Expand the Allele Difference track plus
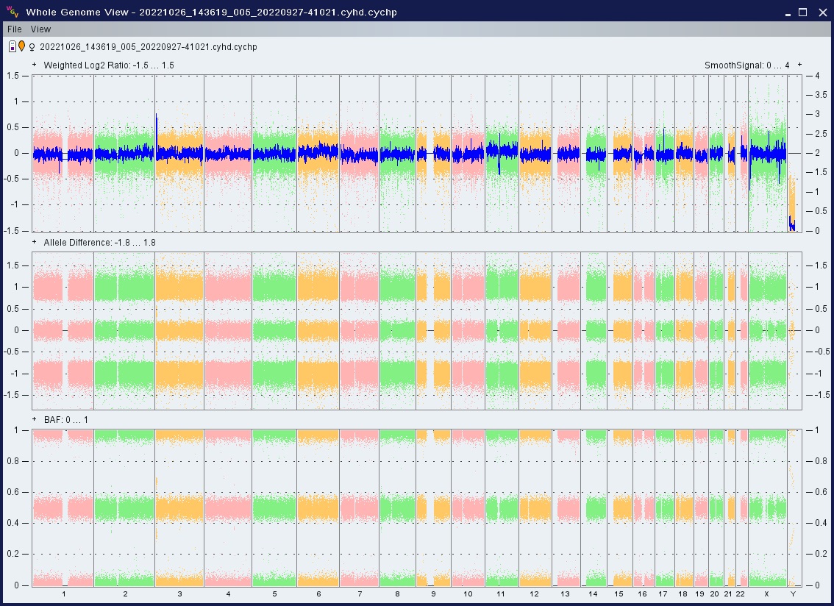The width and height of the screenshot is (834, 606). (34, 242)
